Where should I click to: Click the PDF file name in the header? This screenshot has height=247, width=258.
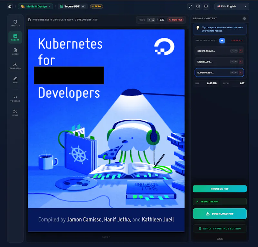pyautogui.click(x=65, y=20)
